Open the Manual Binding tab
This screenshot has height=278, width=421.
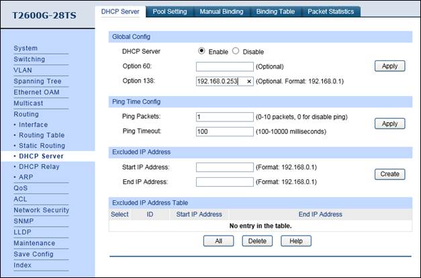click(222, 11)
